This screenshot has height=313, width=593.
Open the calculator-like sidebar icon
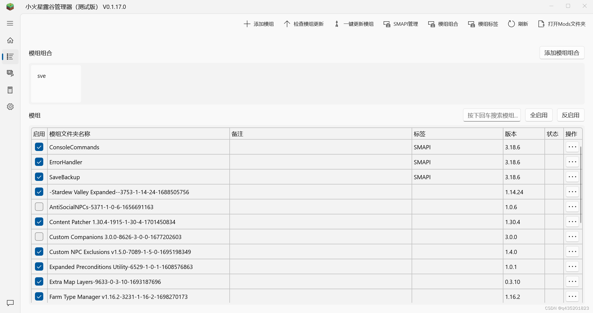[x=10, y=90]
